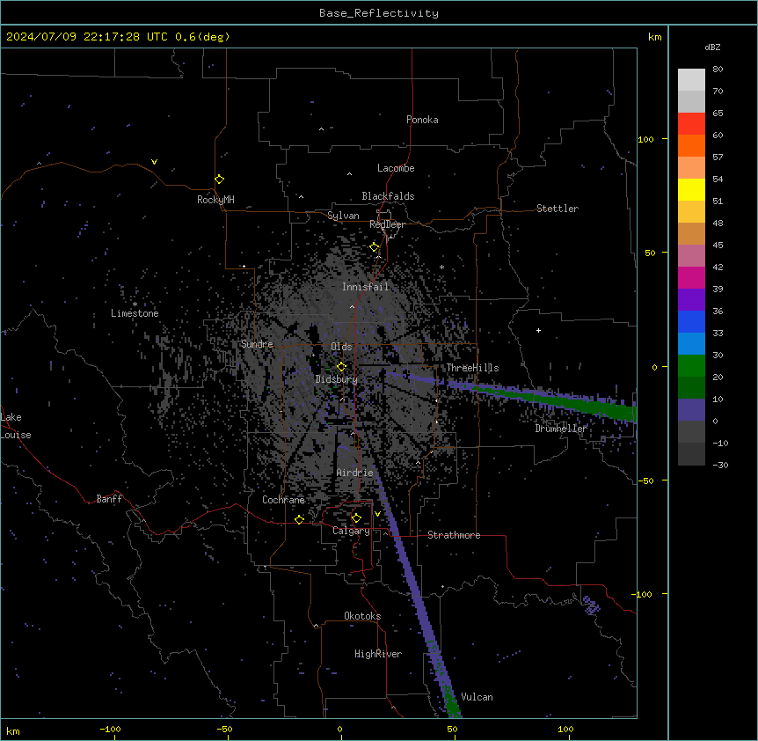
Task: Click the Cochrane city label
Action: click(283, 500)
